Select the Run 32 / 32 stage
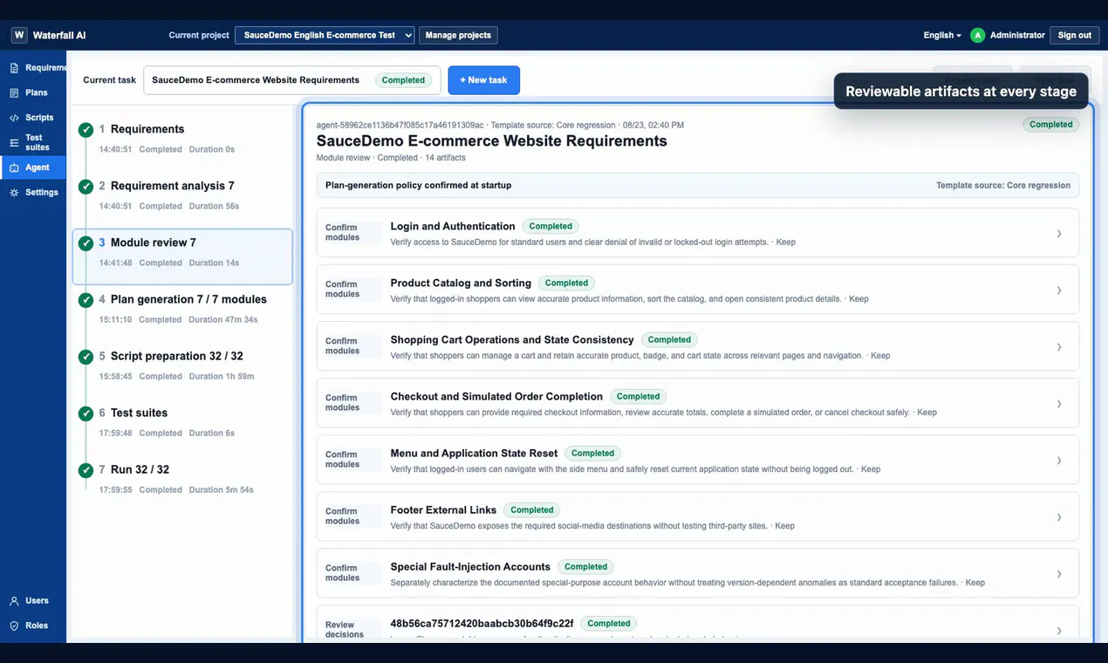This screenshot has height=663, width=1108. pos(182,479)
